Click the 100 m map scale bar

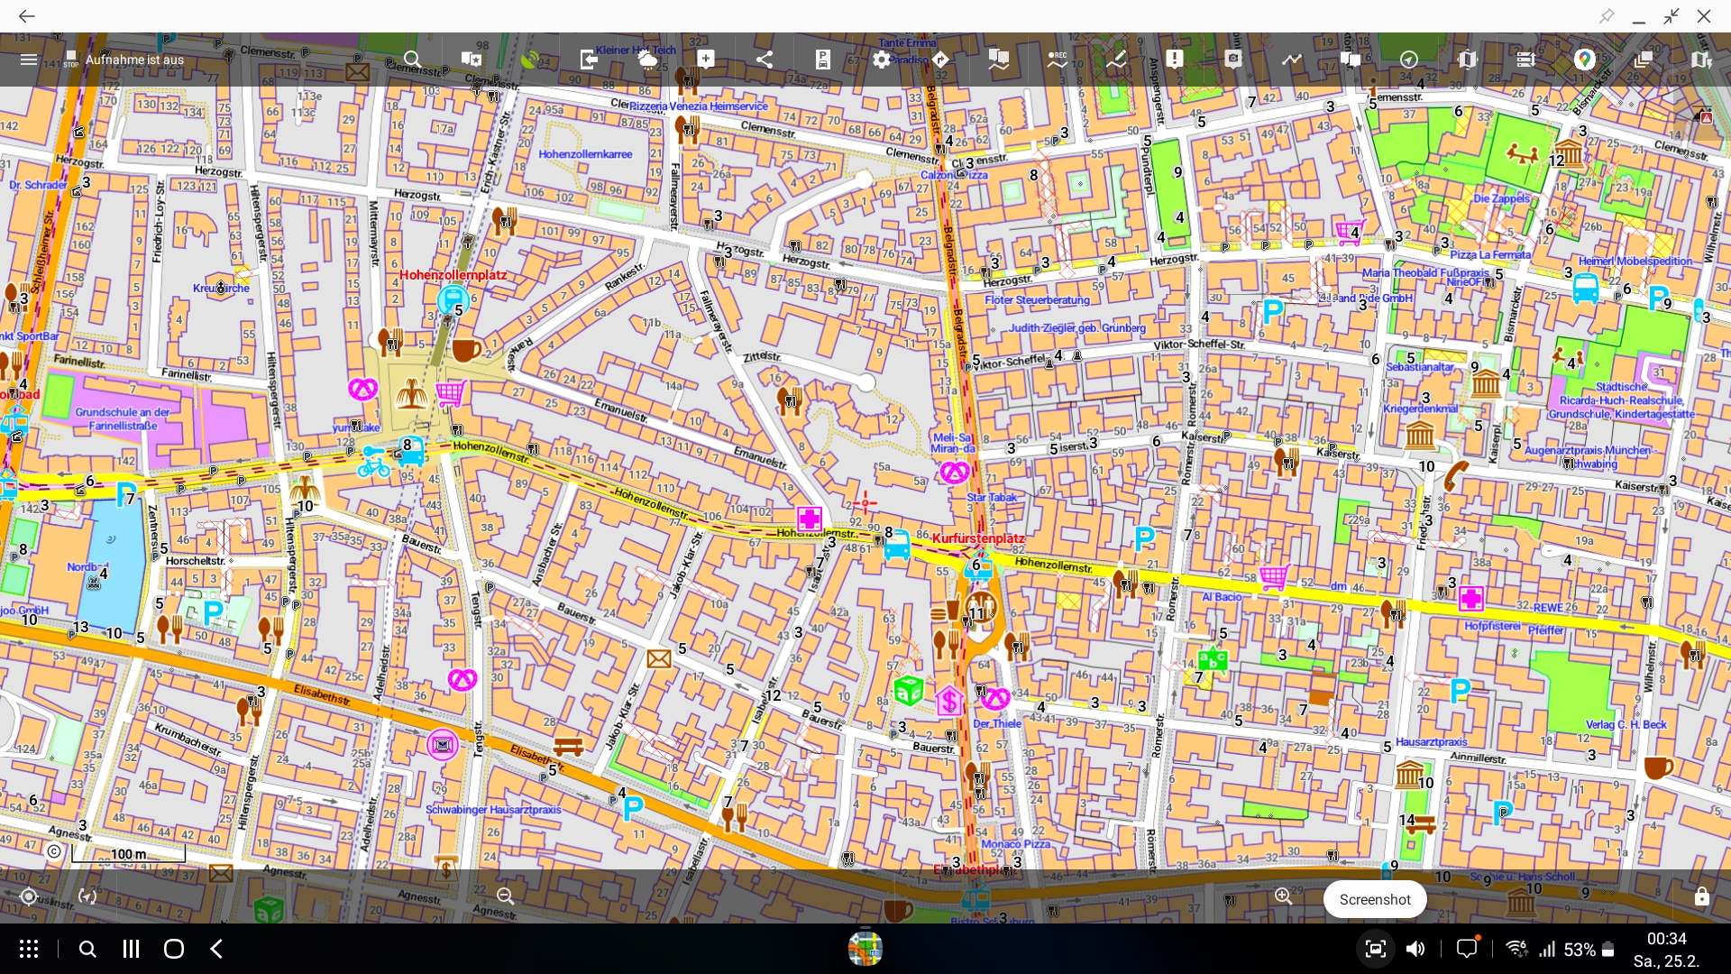(128, 854)
